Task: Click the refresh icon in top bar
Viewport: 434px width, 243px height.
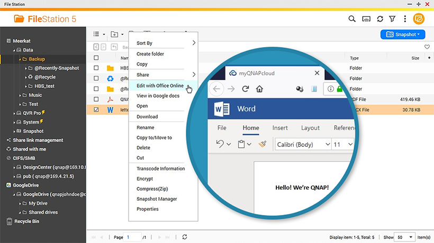Action: pyautogui.click(x=379, y=19)
